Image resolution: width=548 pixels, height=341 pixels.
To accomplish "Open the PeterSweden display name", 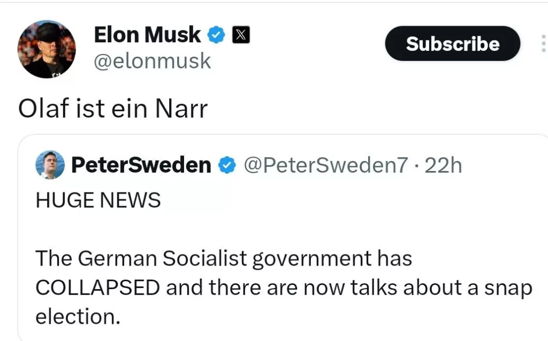I will (141, 165).
